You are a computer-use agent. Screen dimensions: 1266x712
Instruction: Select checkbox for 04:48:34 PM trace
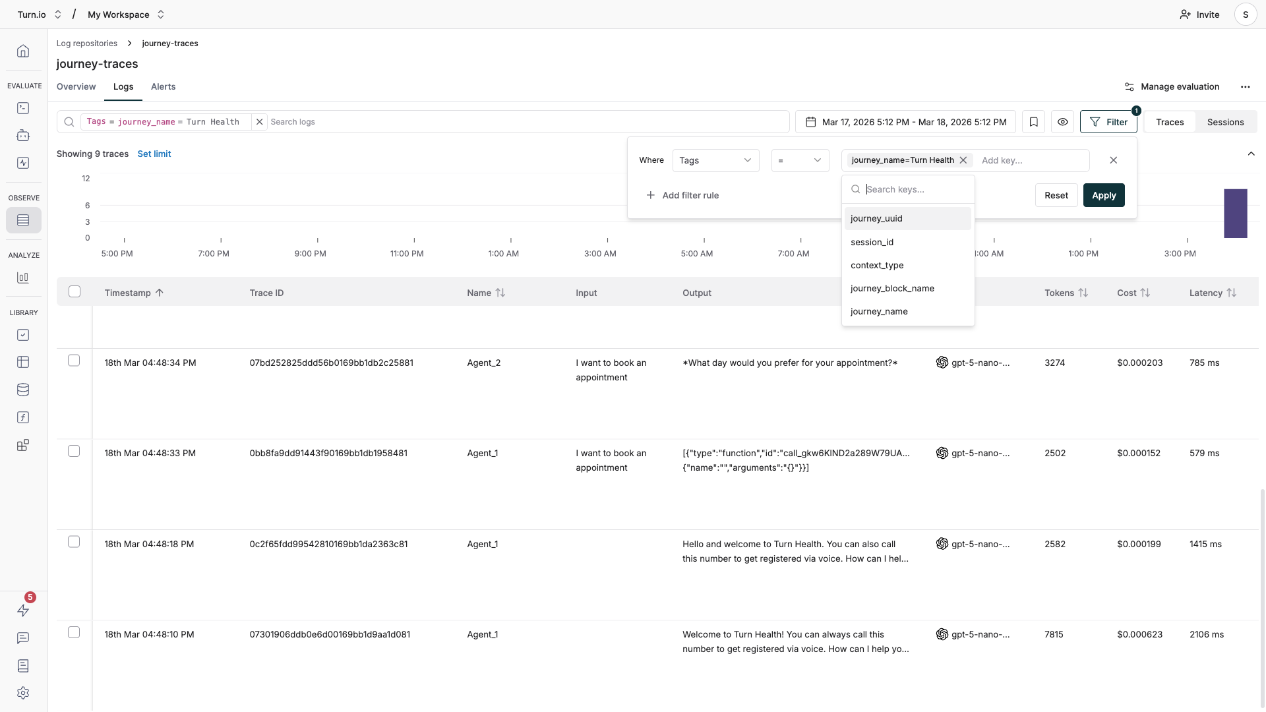pos(74,361)
